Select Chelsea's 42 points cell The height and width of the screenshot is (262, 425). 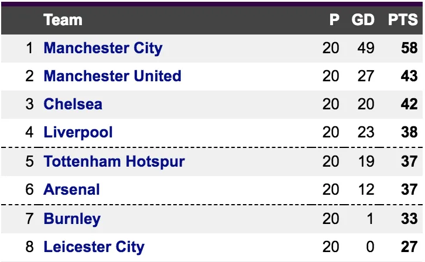coord(409,104)
